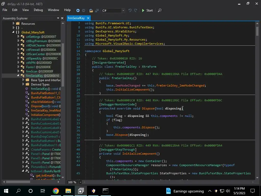Screen dimensions: 261x196
Task: Select the Dispose(bool) method in tree
Action: (46, 106)
